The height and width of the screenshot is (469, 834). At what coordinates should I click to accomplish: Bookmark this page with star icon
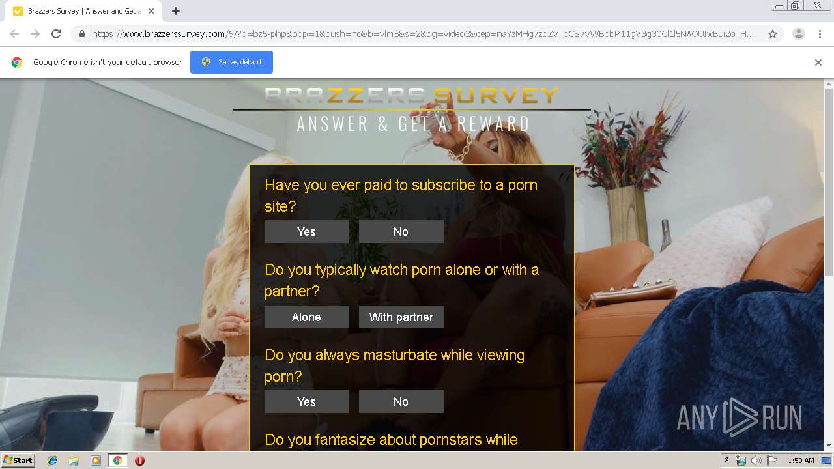tap(773, 34)
